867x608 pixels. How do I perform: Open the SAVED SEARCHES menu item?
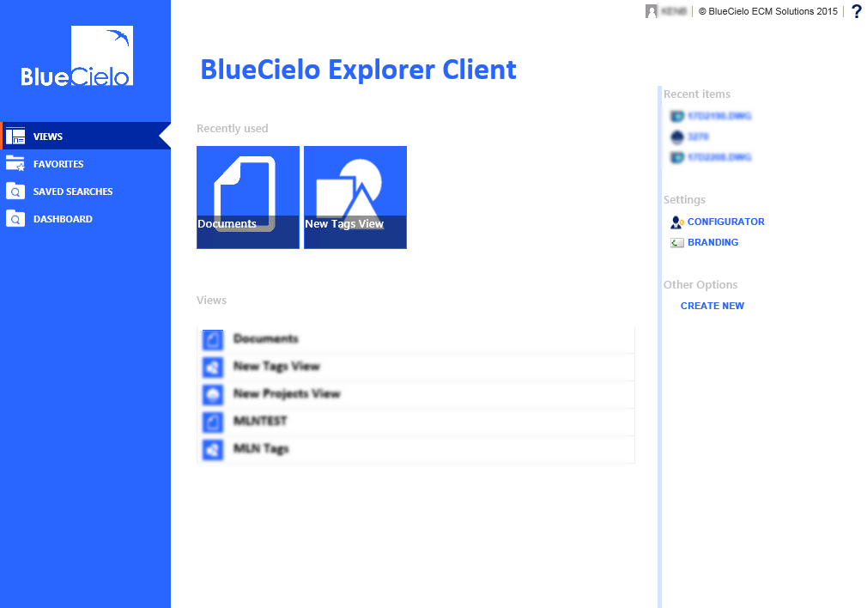click(x=85, y=192)
